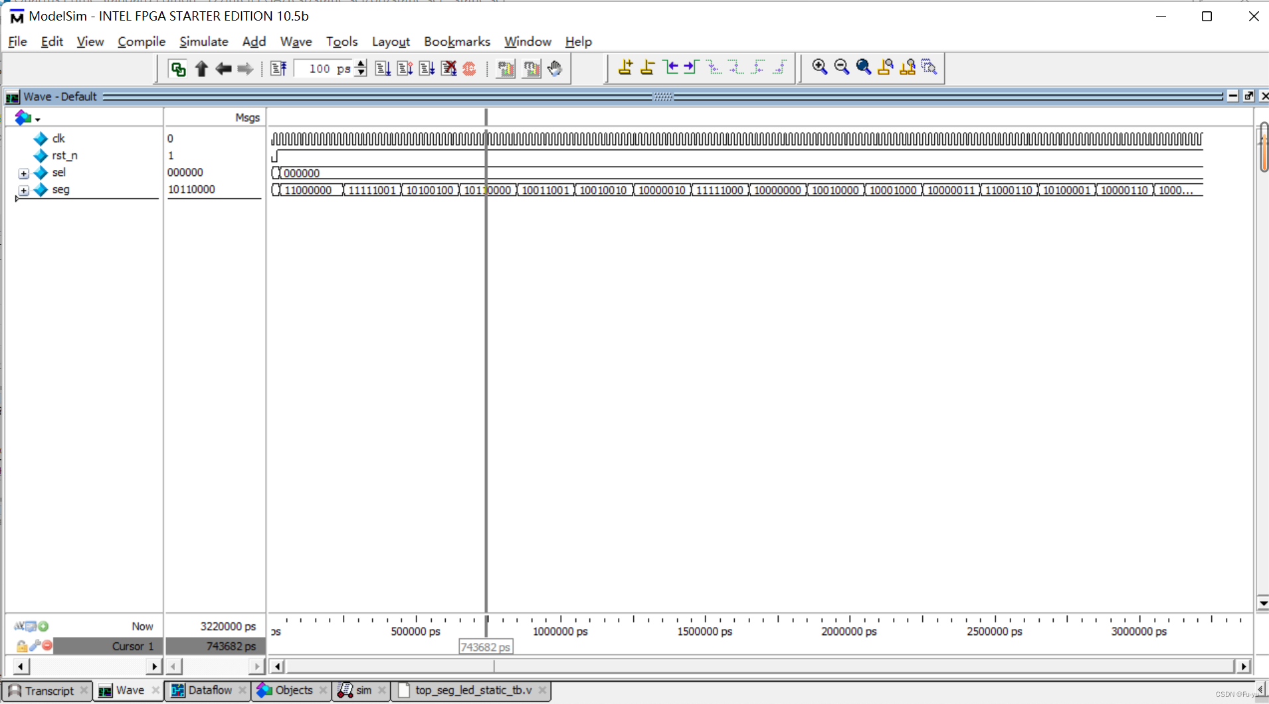Viewport: 1269px width, 704px height.
Task: Expand the seg signal bus
Action: (23, 190)
